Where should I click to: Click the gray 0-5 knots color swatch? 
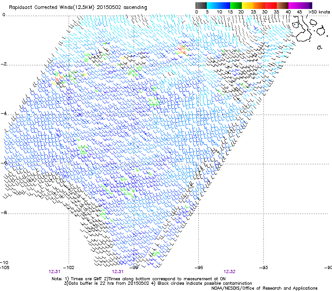tap(201, 5)
